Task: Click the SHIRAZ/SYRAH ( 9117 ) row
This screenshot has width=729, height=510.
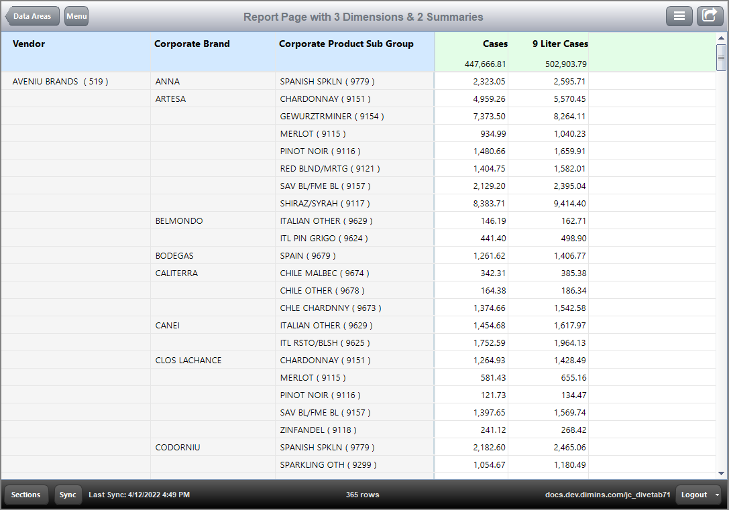Action: (358, 204)
